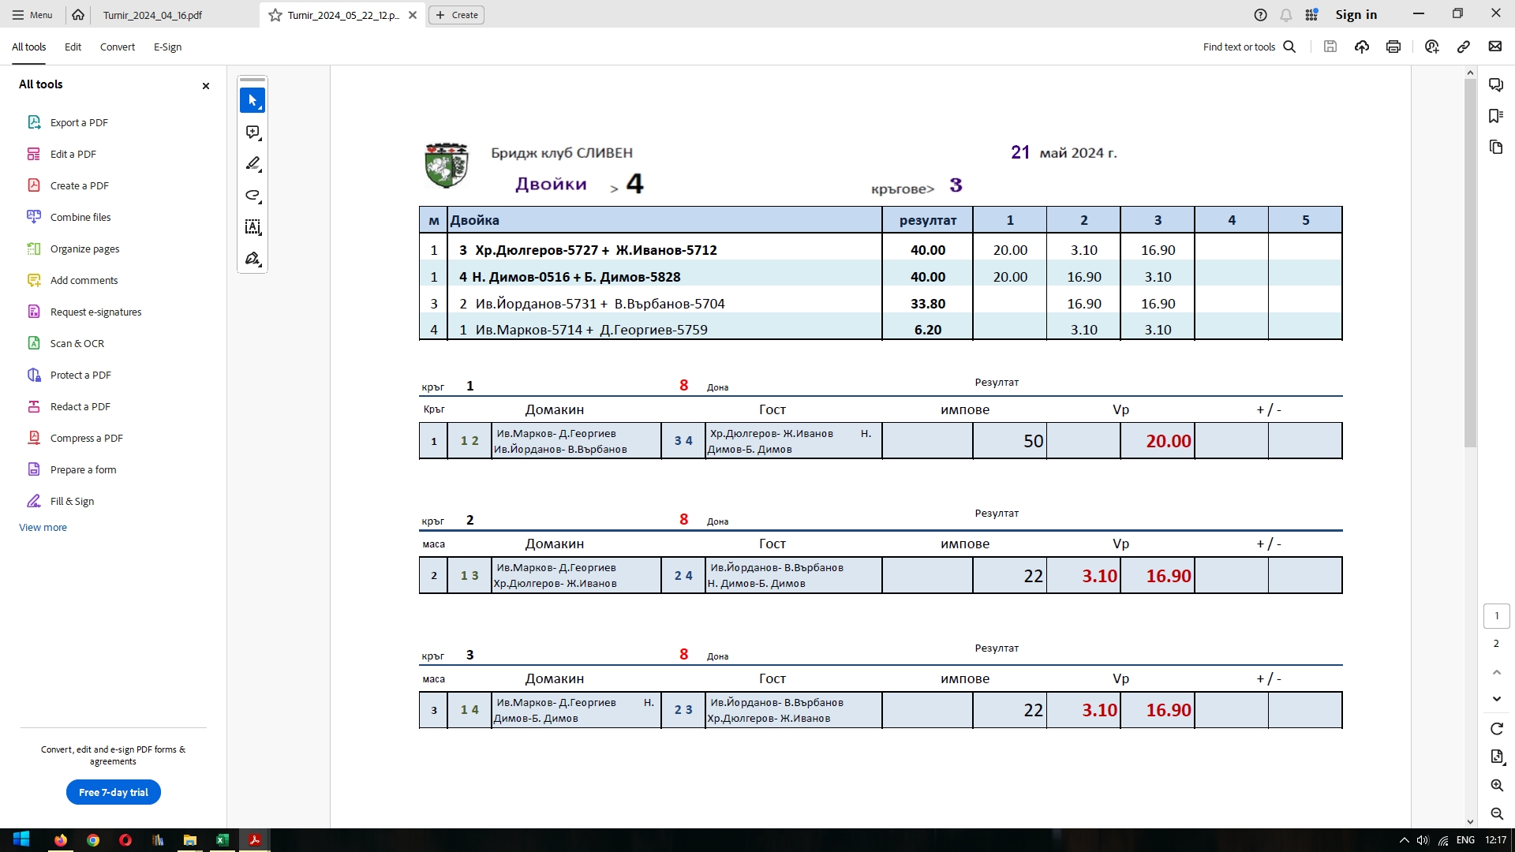The width and height of the screenshot is (1515, 852).
Task: Start the Free 7-day trial
Action: [x=114, y=792]
